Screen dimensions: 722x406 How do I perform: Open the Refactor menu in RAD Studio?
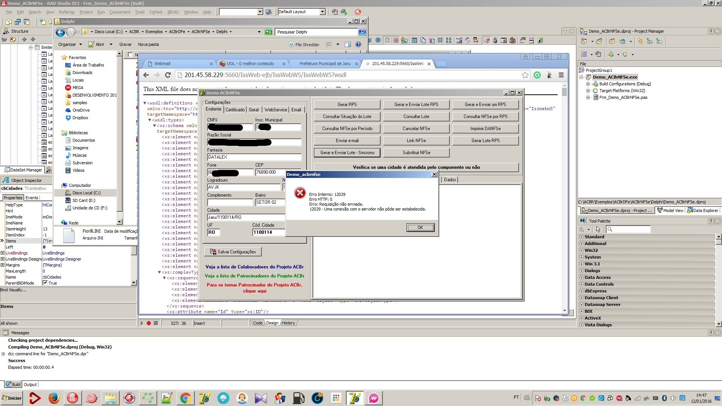pos(67,12)
